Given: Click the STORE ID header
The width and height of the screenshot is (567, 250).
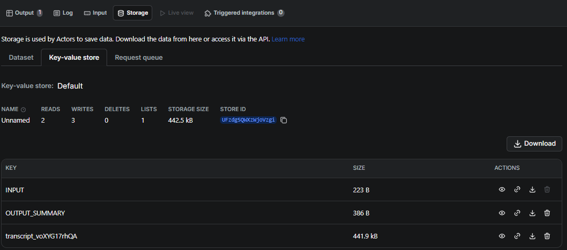Looking at the screenshot, I should (x=233, y=109).
